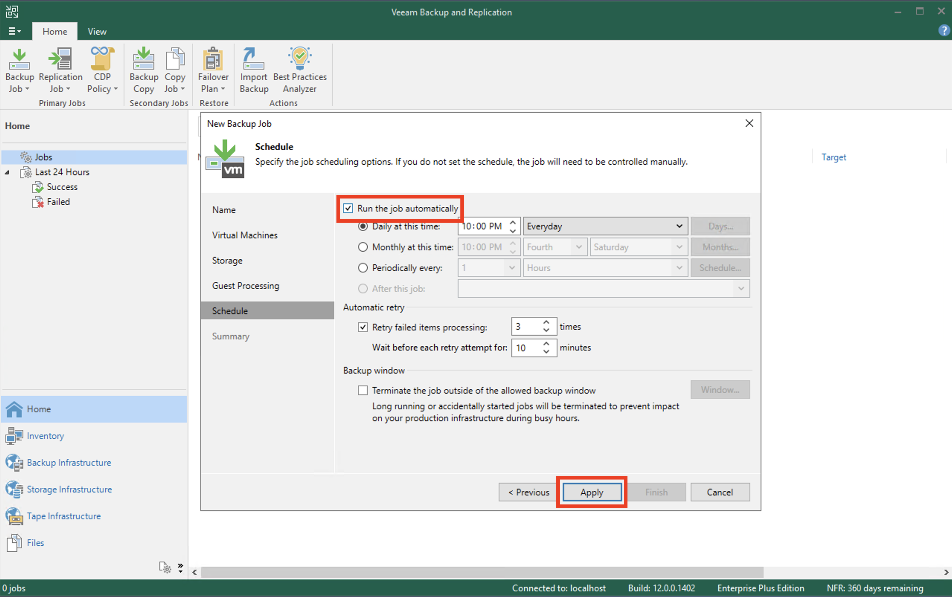Click the Cancel button
The width and height of the screenshot is (952, 597).
pos(720,493)
